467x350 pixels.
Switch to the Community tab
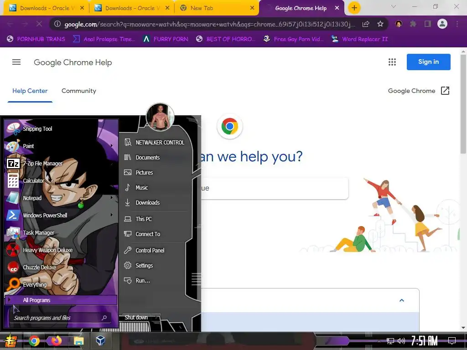coord(78,91)
